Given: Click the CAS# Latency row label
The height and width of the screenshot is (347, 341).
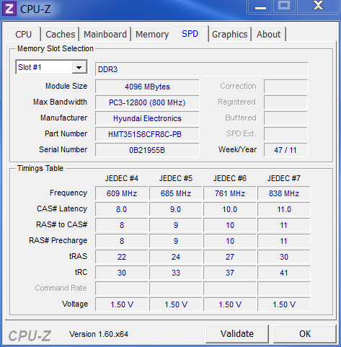Looking at the screenshot, I should point(62,208).
